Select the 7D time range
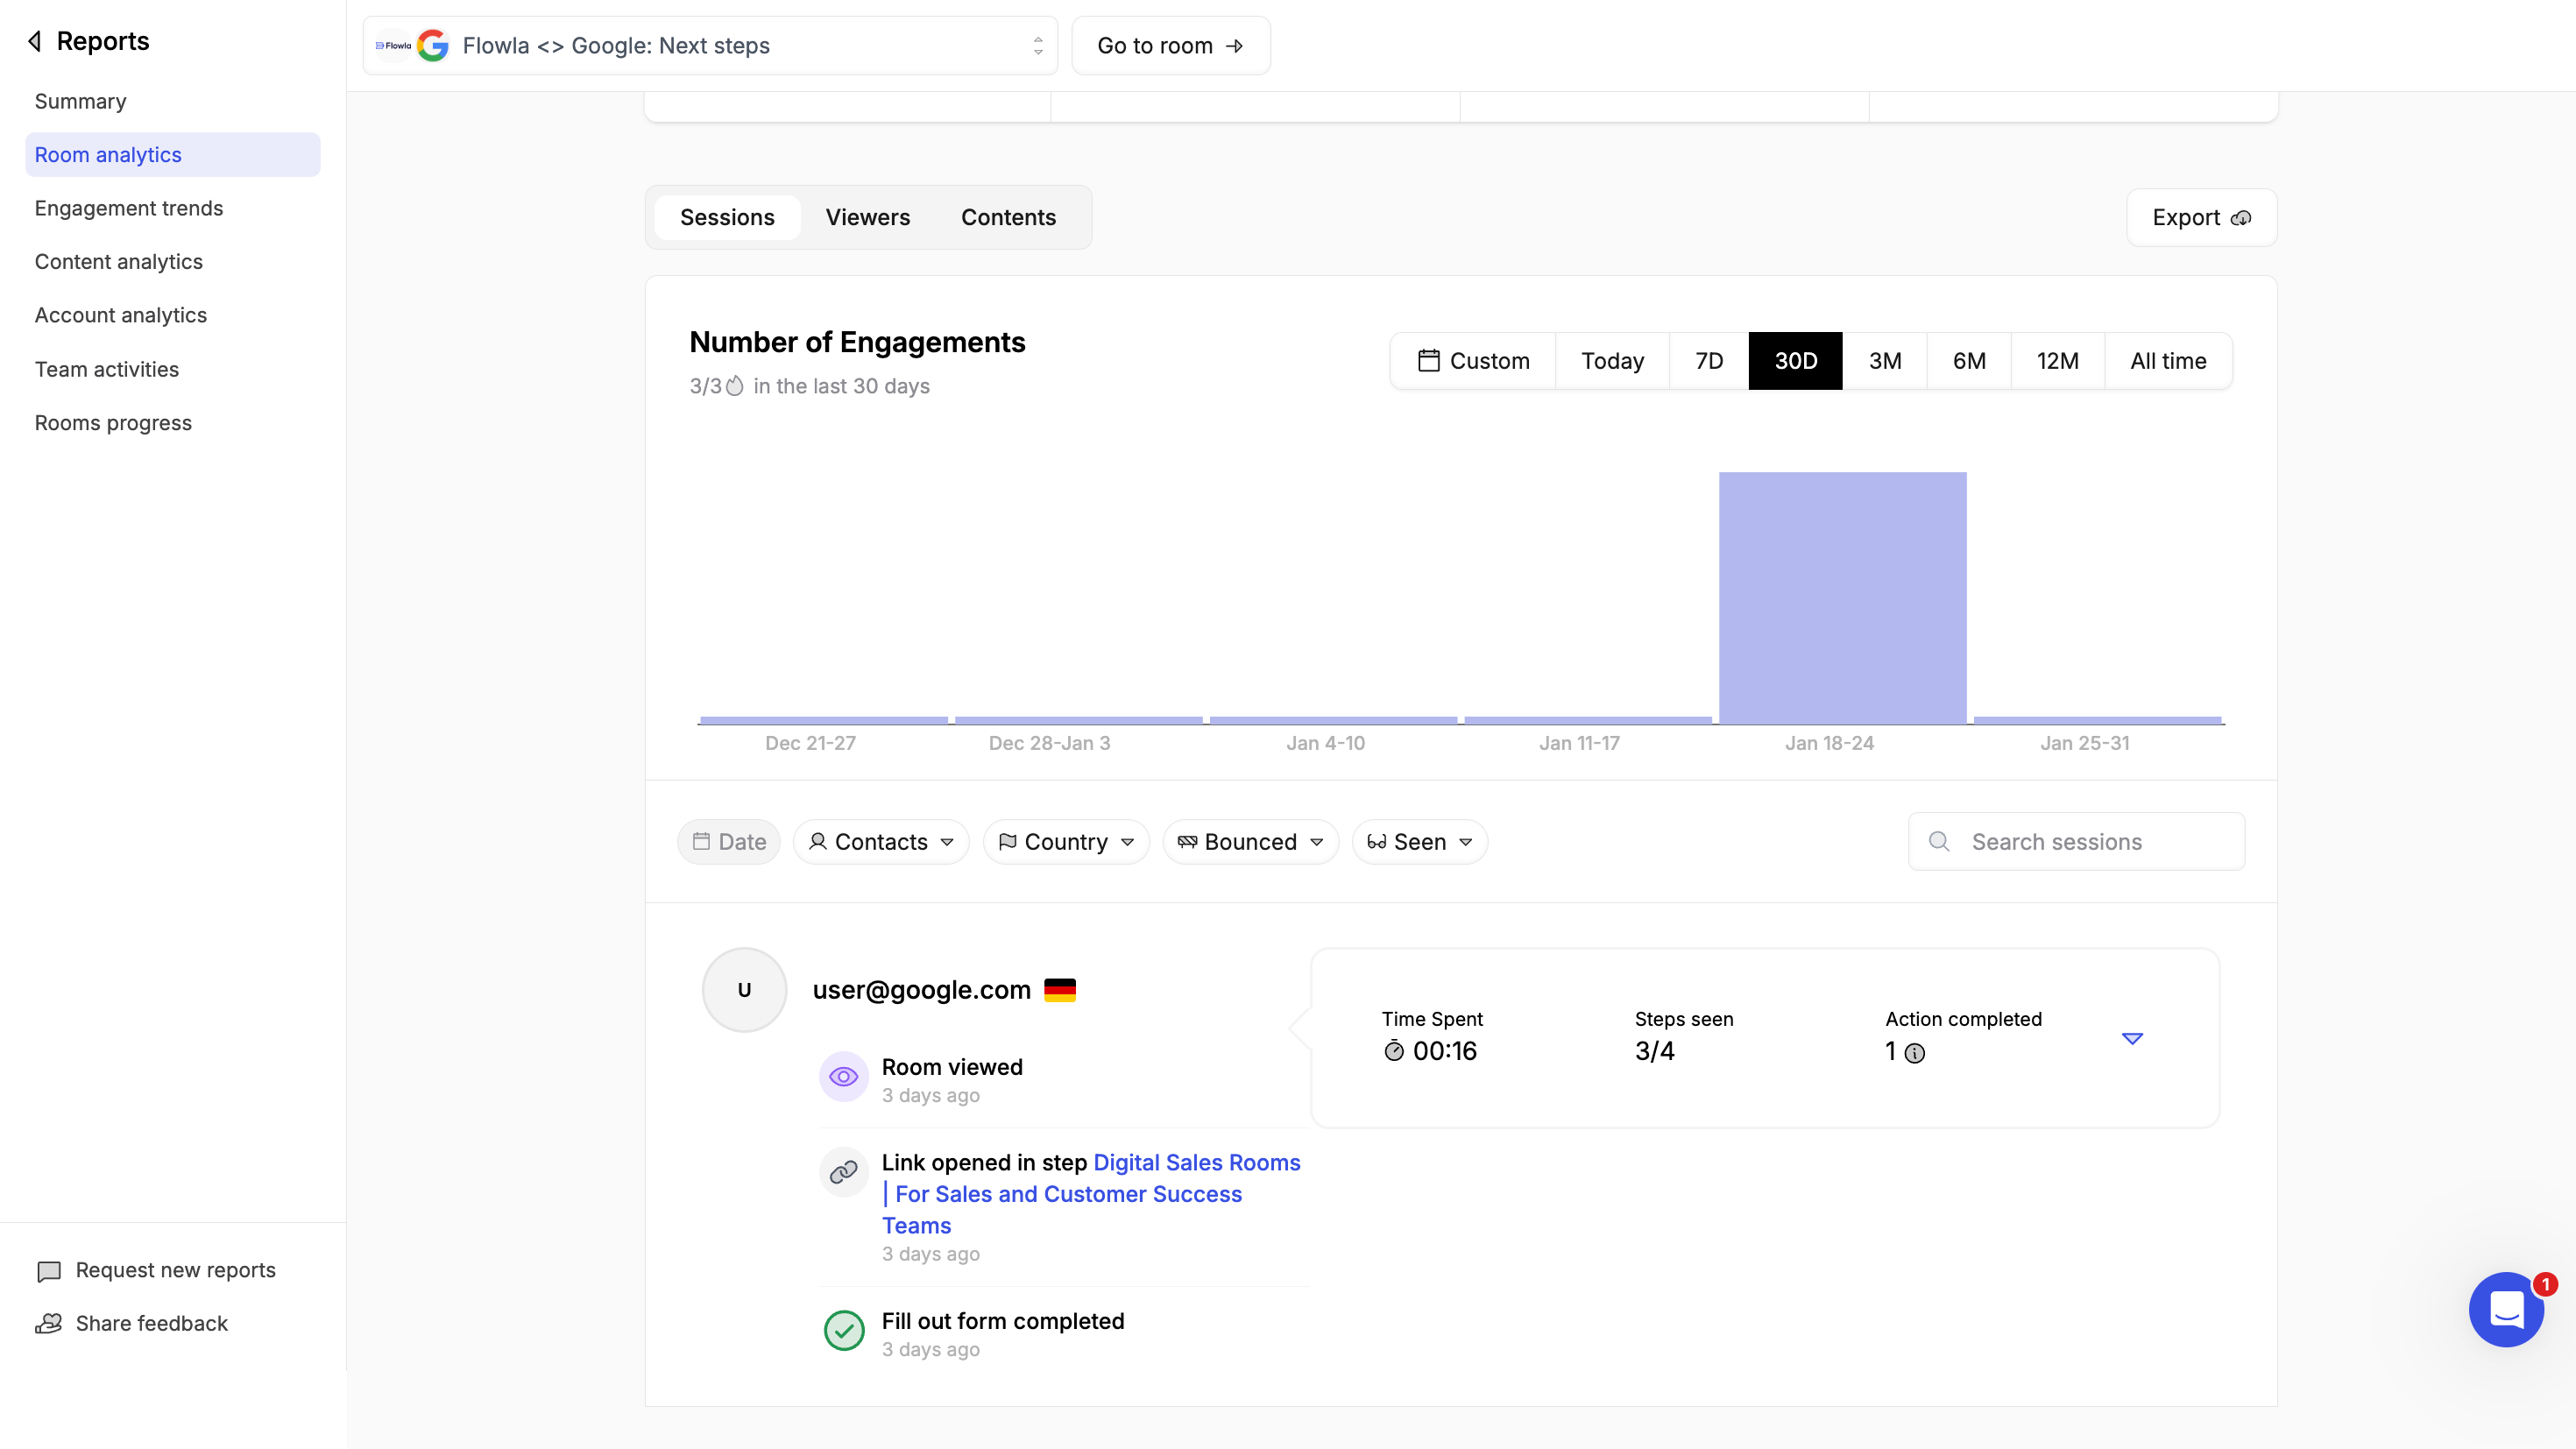This screenshot has width=2576, height=1449. point(1708,361)
